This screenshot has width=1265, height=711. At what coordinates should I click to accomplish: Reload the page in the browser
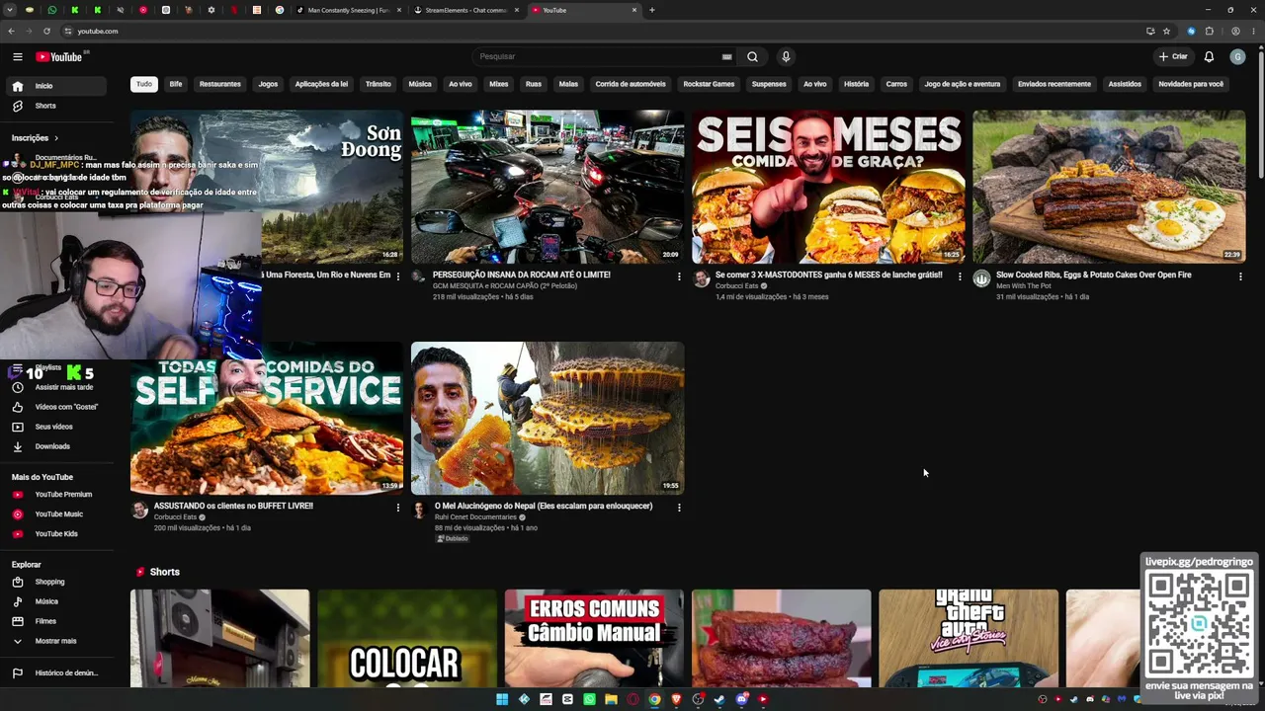click(x=46, y=31)
